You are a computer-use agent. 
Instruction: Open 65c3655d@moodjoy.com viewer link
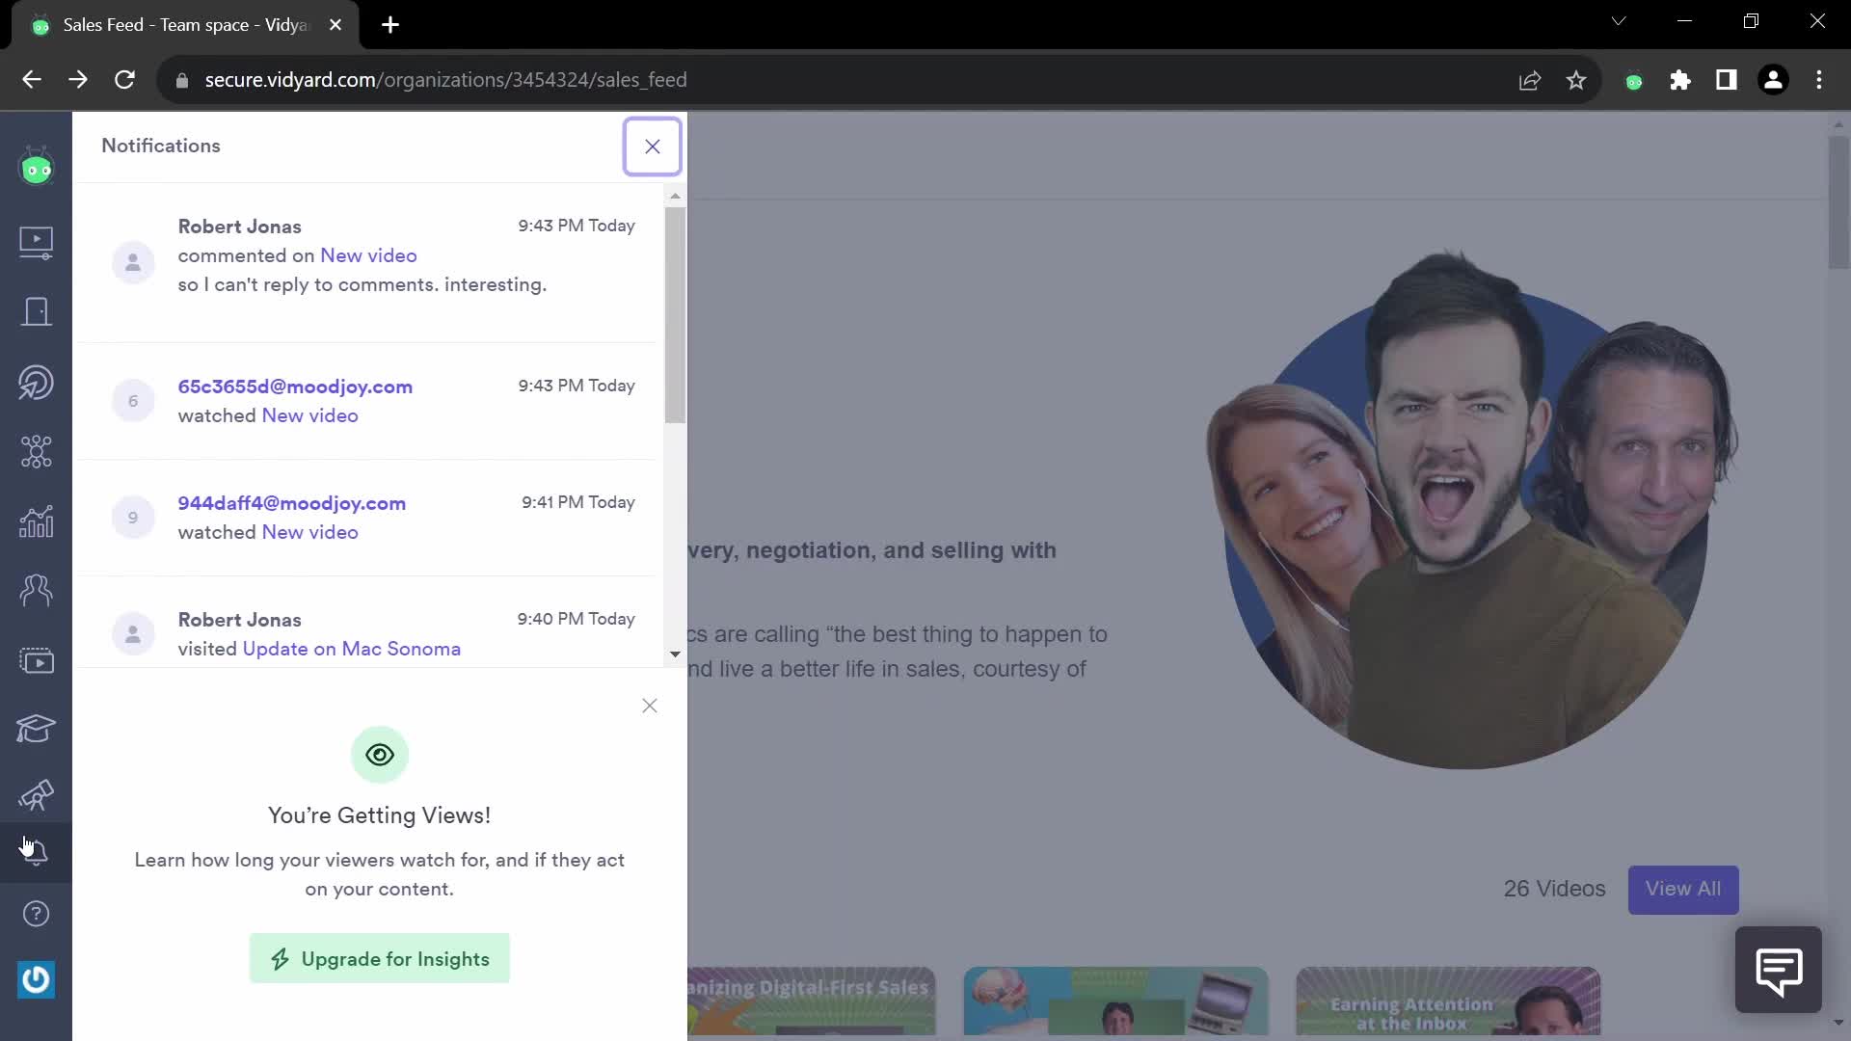tap(295, 387)
